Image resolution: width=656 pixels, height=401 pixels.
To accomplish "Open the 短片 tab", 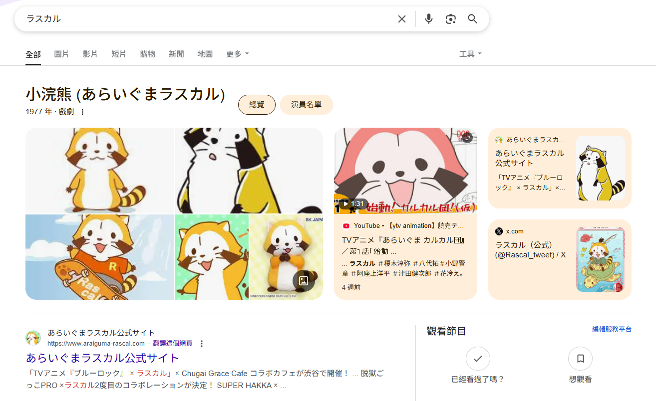I will pos(119,54).
